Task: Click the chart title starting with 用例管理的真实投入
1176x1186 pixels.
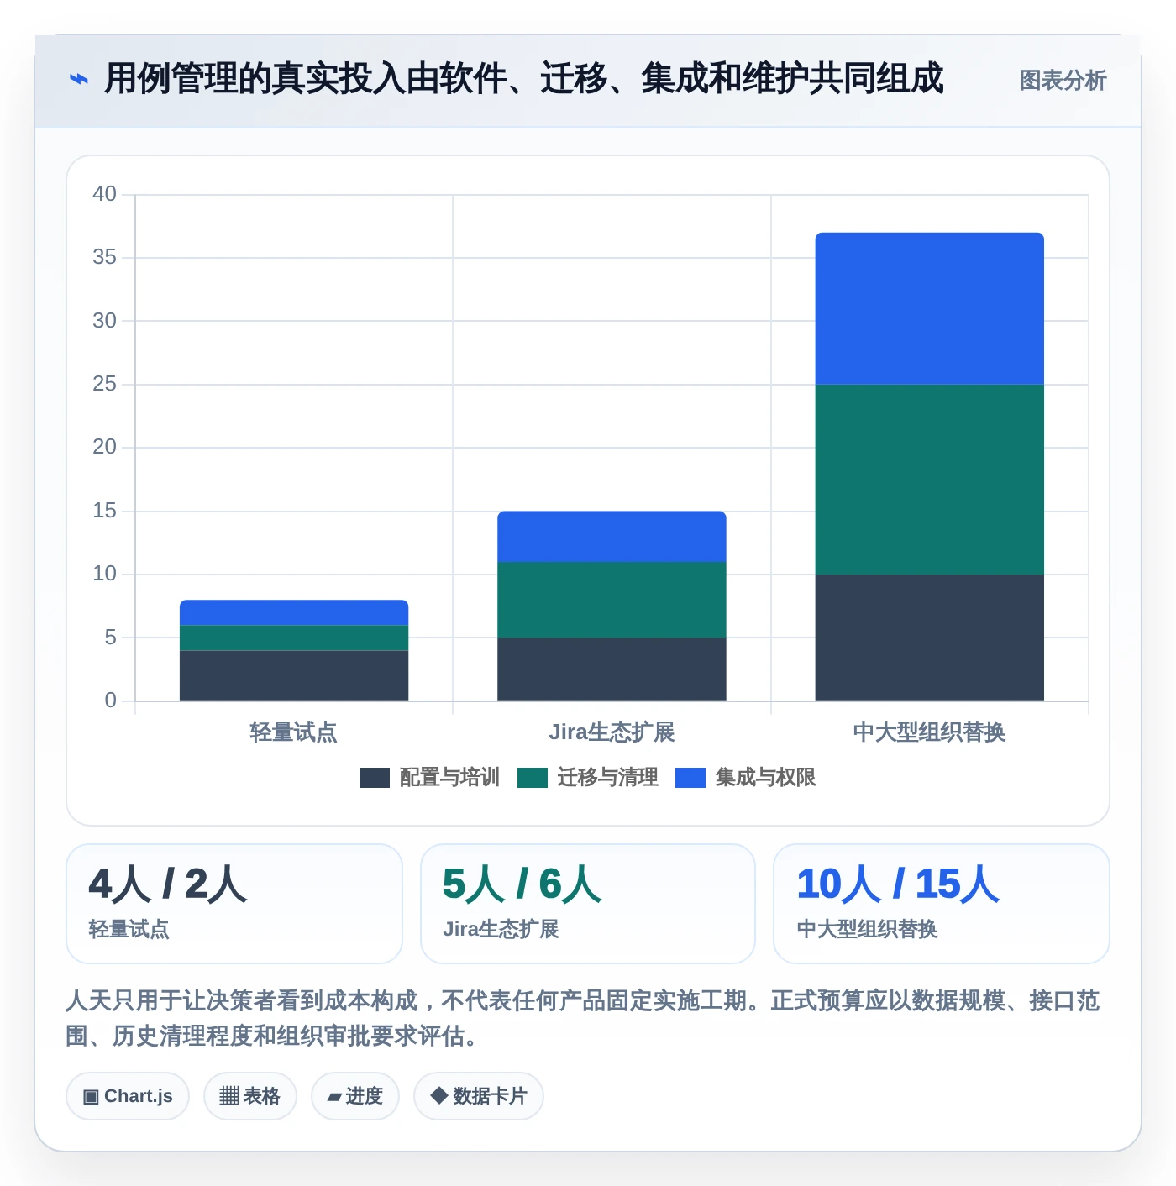Action: pos(524,79)
